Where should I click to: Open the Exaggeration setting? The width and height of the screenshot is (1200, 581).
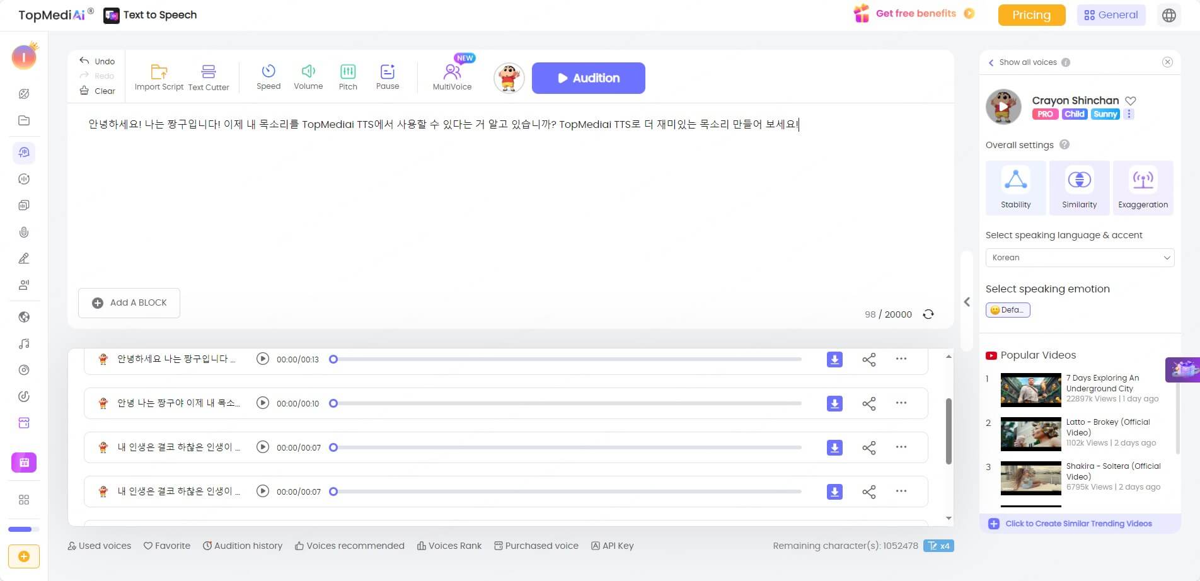[1143, 188]
